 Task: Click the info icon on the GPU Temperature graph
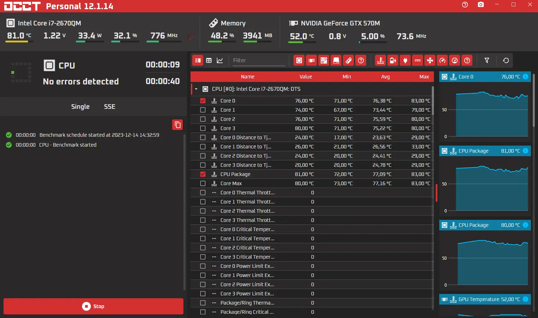point(525,299)
